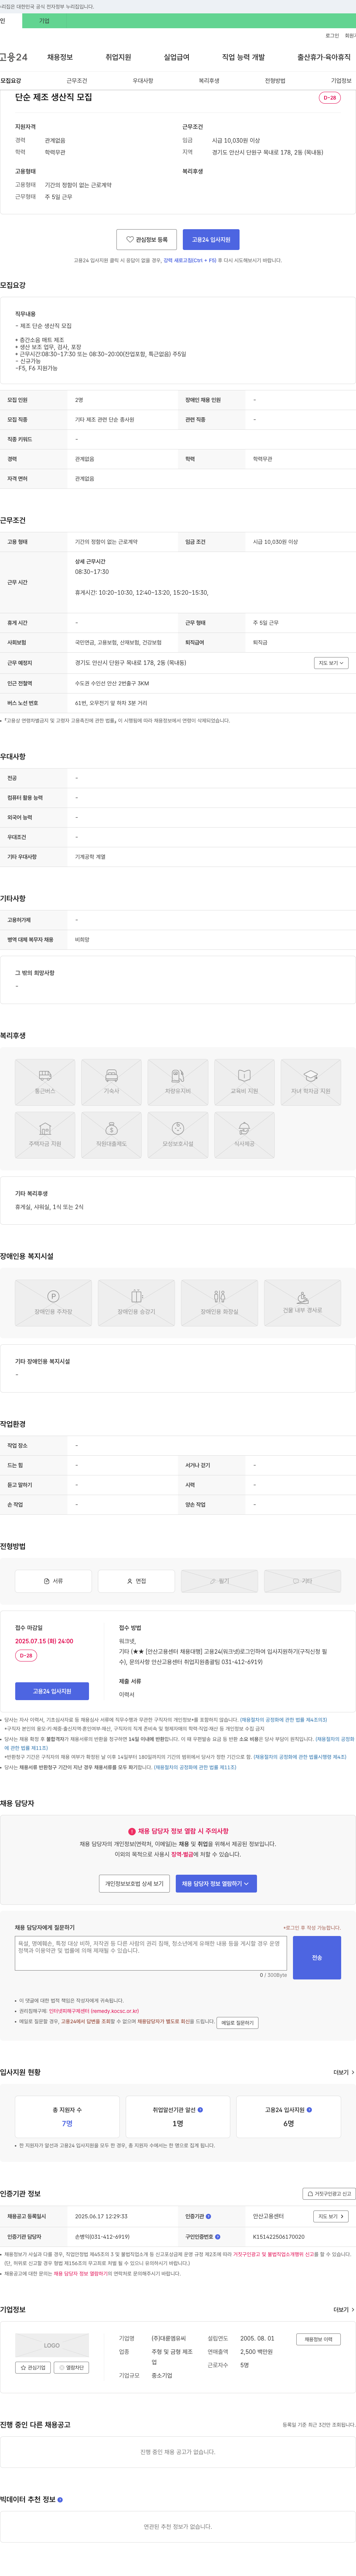The height and width of the screenshot is (2576, 356).
Task: Click 고용24 입사지원 button under 접수 마감일
Action: point(52,1691)
